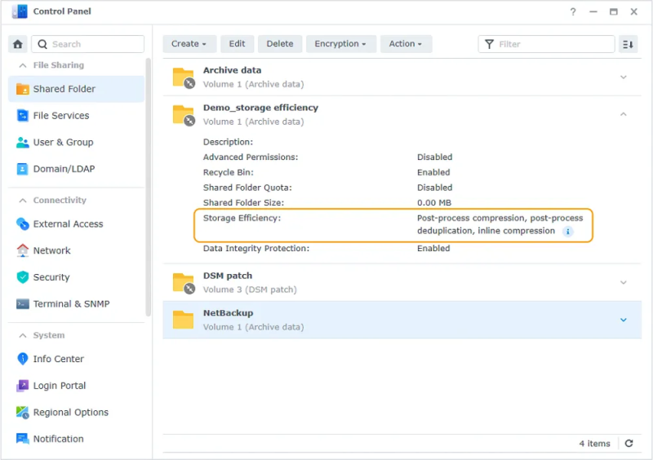Image resolution: width=653 pixels, height=460 pixels.
Task: Open Info Center label
Action: [58, 359]
